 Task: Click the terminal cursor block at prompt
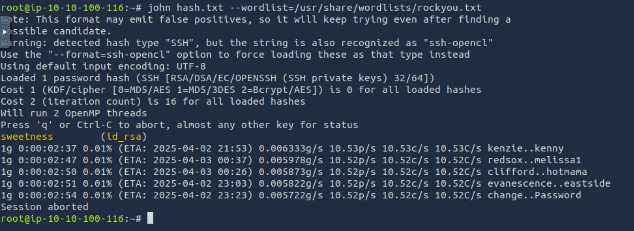click(x=150, y=218)
